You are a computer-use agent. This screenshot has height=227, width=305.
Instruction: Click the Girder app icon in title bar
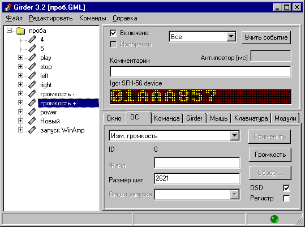pyautogui.click(x=8, y=7)
